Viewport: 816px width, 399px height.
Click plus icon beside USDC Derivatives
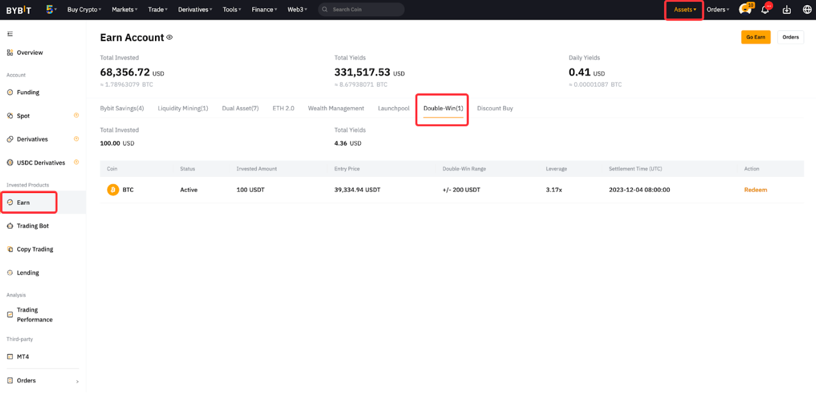pyautogui.click(x=76, y=162)
